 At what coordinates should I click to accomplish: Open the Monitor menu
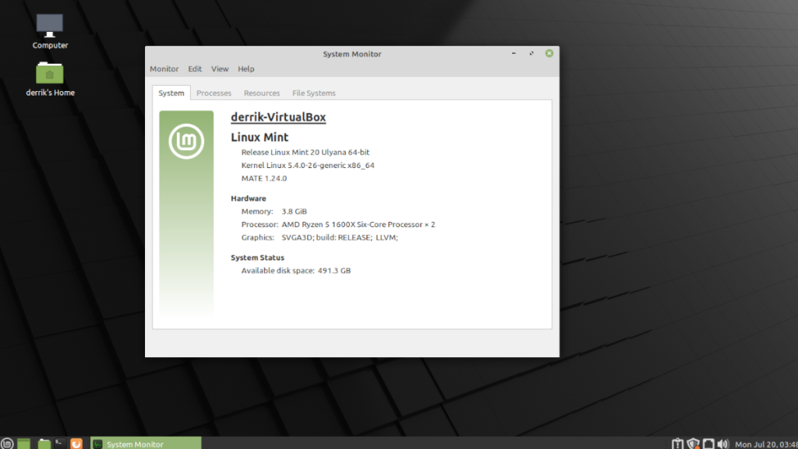click(x=164, y=68)
